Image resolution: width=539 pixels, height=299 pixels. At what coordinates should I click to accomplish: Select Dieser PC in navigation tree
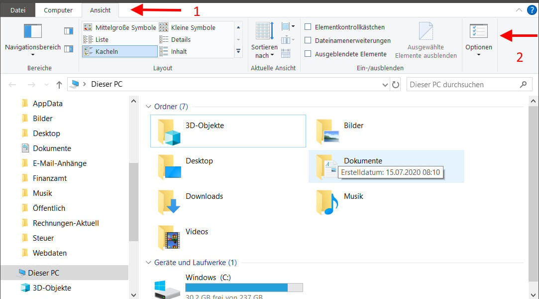pyautogui.click(x=64, y=273)
